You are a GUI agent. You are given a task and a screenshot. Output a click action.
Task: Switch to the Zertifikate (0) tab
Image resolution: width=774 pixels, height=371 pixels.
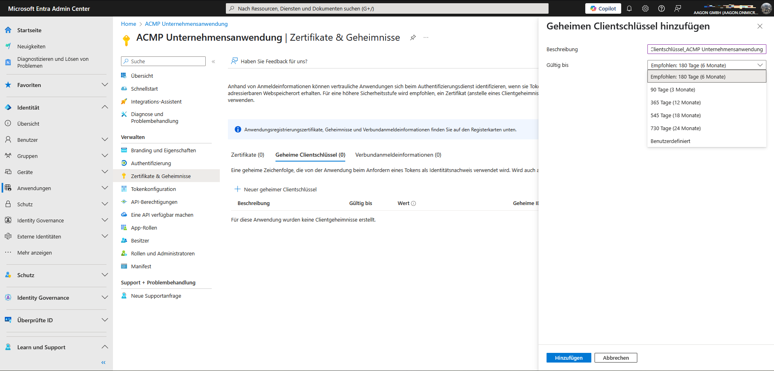(x=247, y=155)
